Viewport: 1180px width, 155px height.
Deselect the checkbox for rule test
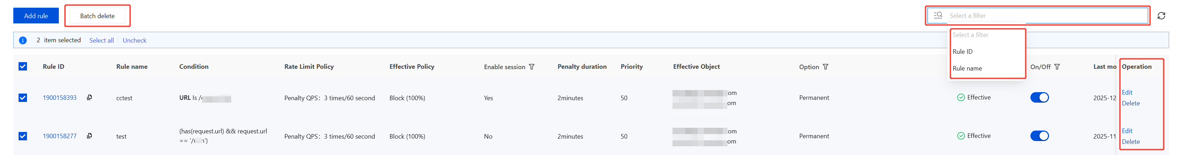pyautogui.click(x=23, y=136)
